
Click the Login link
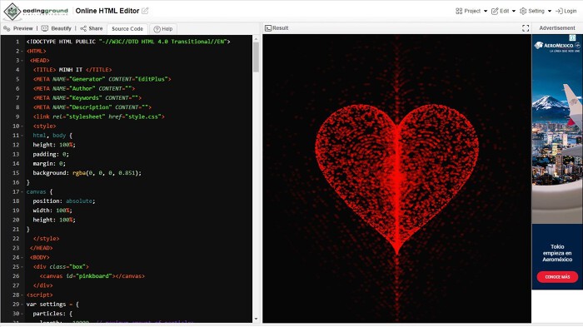point(566,11)
